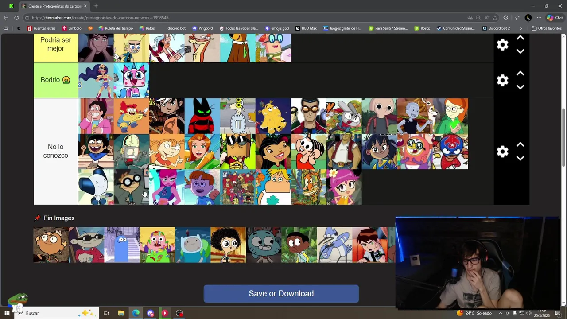The width and height of the screenshot is (567, 319).
Task: Open settings gear for No lo conozco tier
Action: (502, 152)
